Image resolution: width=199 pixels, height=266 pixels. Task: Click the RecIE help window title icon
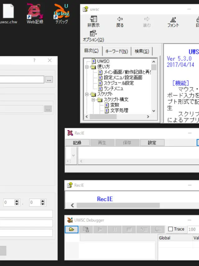[x=70, y=185]
